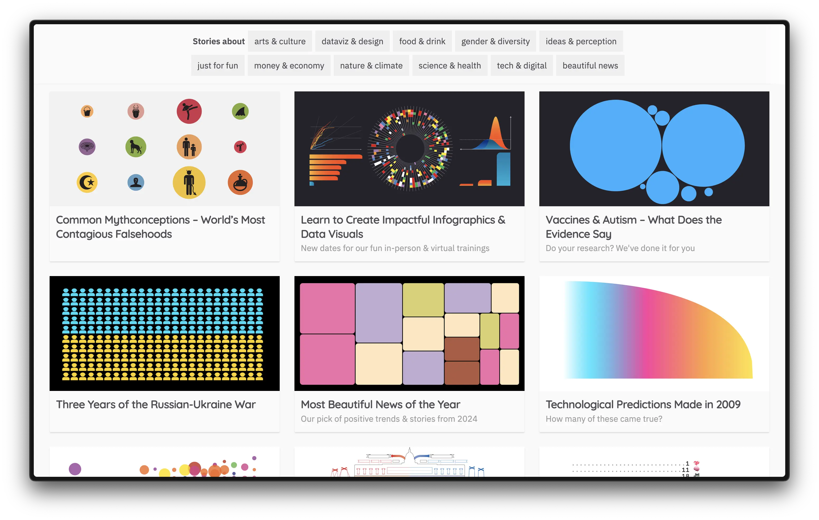This screenshot has height=520, width=819.
Task: Select the tech & digital category
Action: (521, 66)
